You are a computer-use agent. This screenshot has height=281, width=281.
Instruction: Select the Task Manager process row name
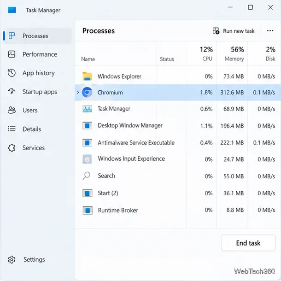tap(114, 109)
